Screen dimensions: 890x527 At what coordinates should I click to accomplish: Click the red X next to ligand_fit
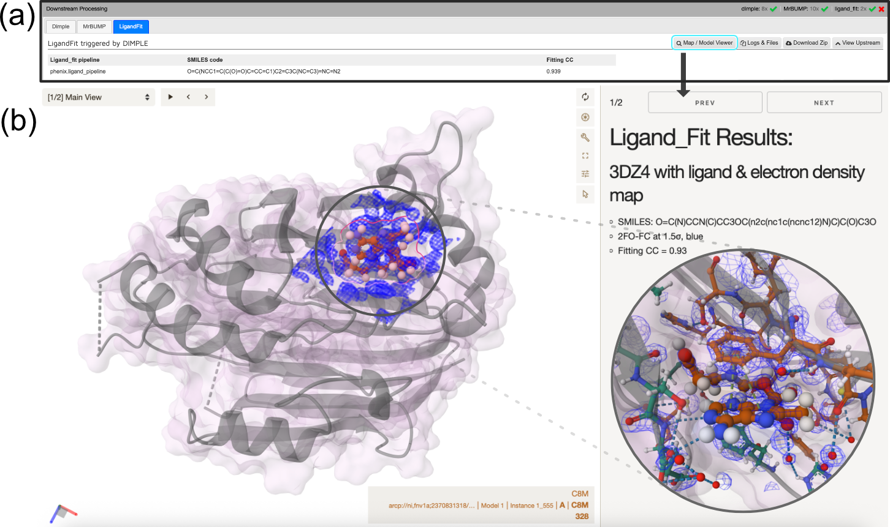(881, 9)
